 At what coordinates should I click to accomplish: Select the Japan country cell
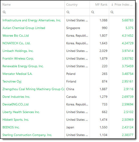70,128
